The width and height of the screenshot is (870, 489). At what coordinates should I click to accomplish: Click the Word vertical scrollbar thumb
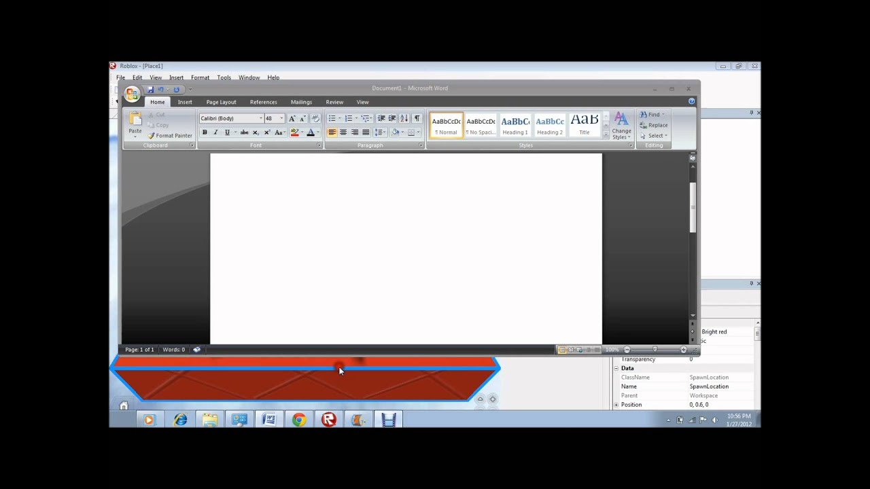pyautogui.click(x=693, y=207)
